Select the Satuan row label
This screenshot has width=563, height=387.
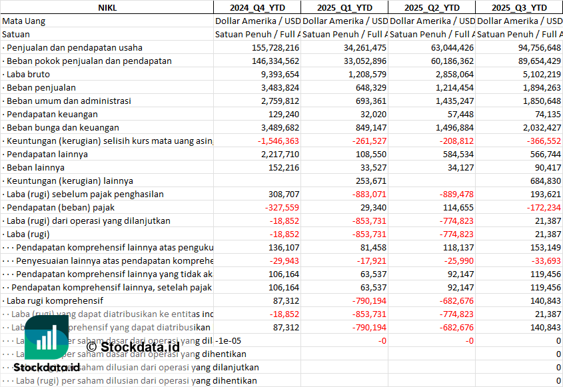pyautogui.click(x=16, y=34)
